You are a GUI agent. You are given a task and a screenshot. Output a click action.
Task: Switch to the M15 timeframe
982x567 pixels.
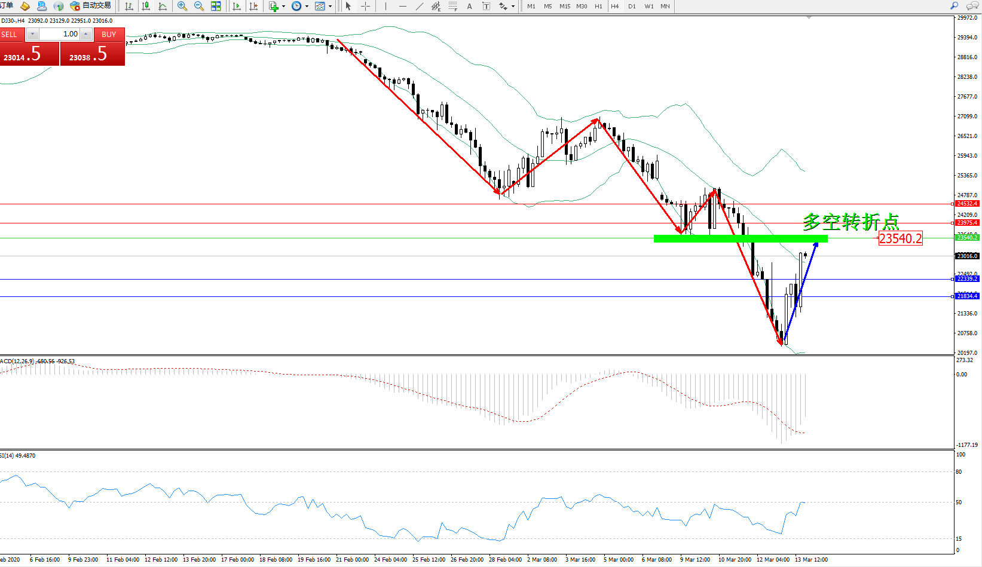tap(564, 6)
